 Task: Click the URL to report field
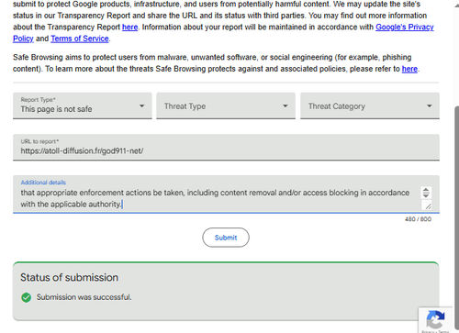click(226, 147)
